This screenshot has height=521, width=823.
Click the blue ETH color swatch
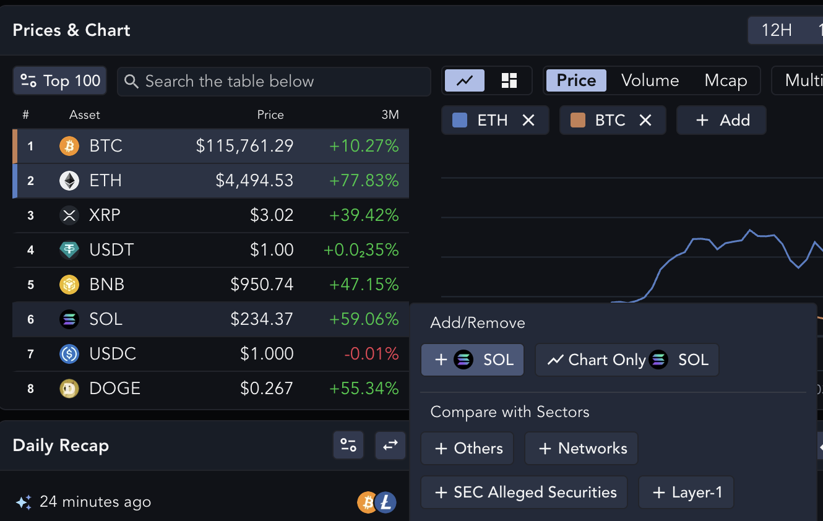(x=460, y=120)
